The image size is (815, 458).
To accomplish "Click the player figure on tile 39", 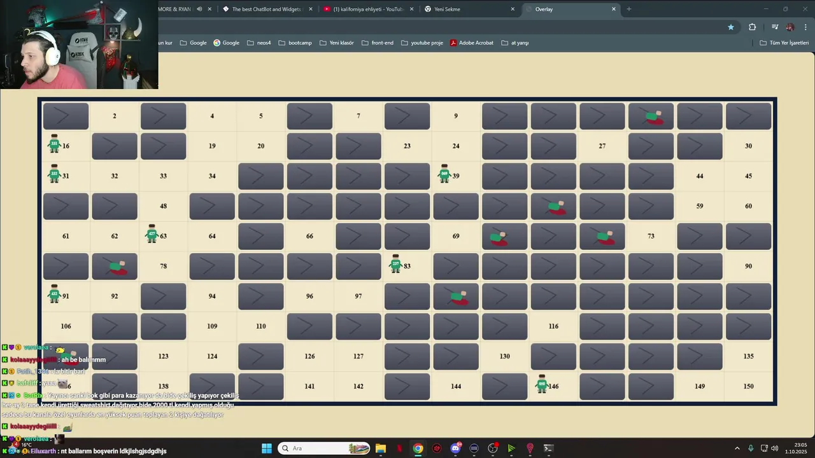I will [444, 174].
